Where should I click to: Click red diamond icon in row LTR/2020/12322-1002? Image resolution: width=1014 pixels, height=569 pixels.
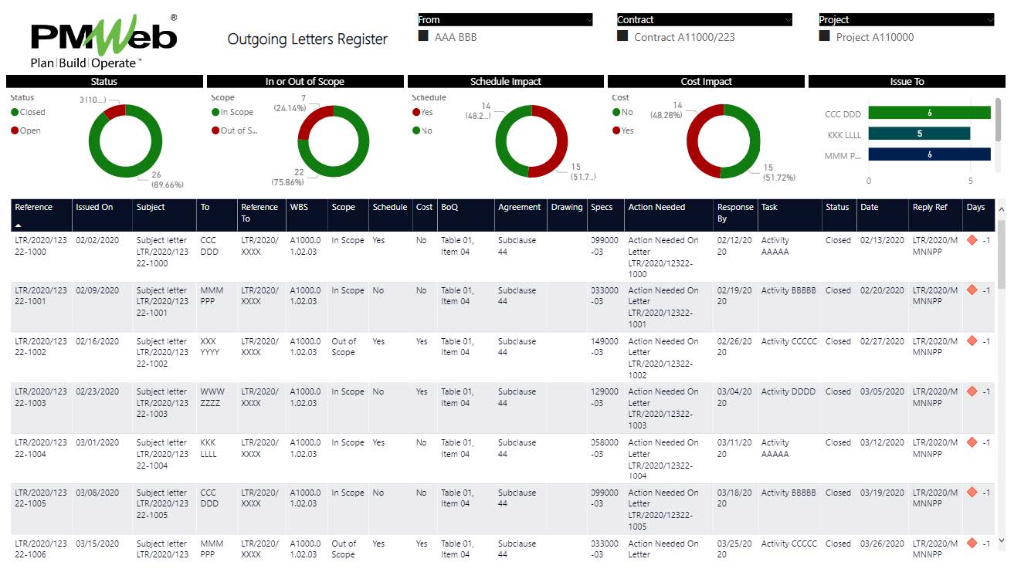972,341
